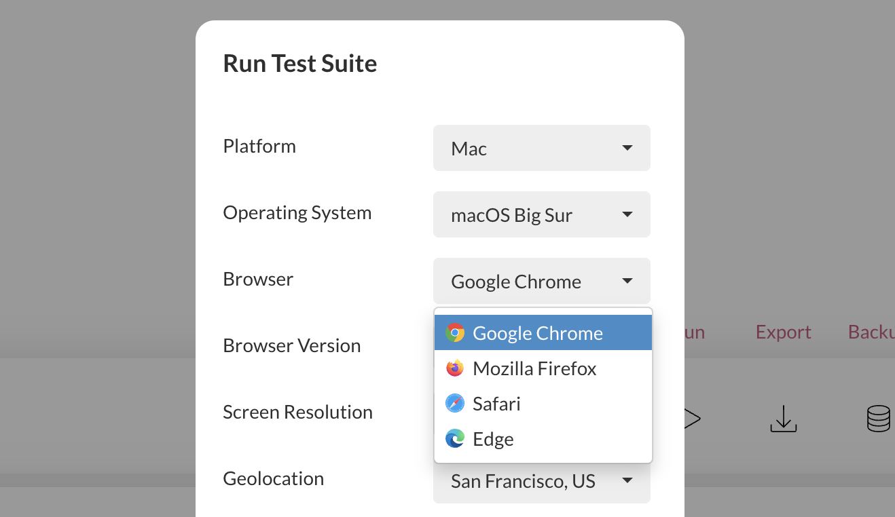
Task: Click the Export link in the background
Action: pos(784,332)
